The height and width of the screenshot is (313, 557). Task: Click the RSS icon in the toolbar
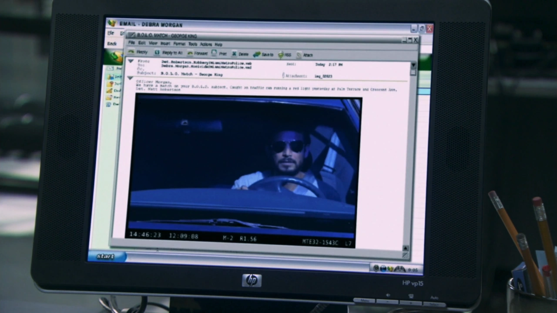281,55
